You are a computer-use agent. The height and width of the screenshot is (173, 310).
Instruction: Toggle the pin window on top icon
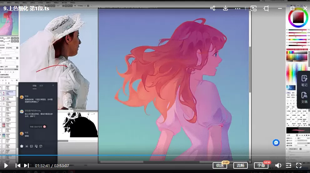tap(266, 8)
